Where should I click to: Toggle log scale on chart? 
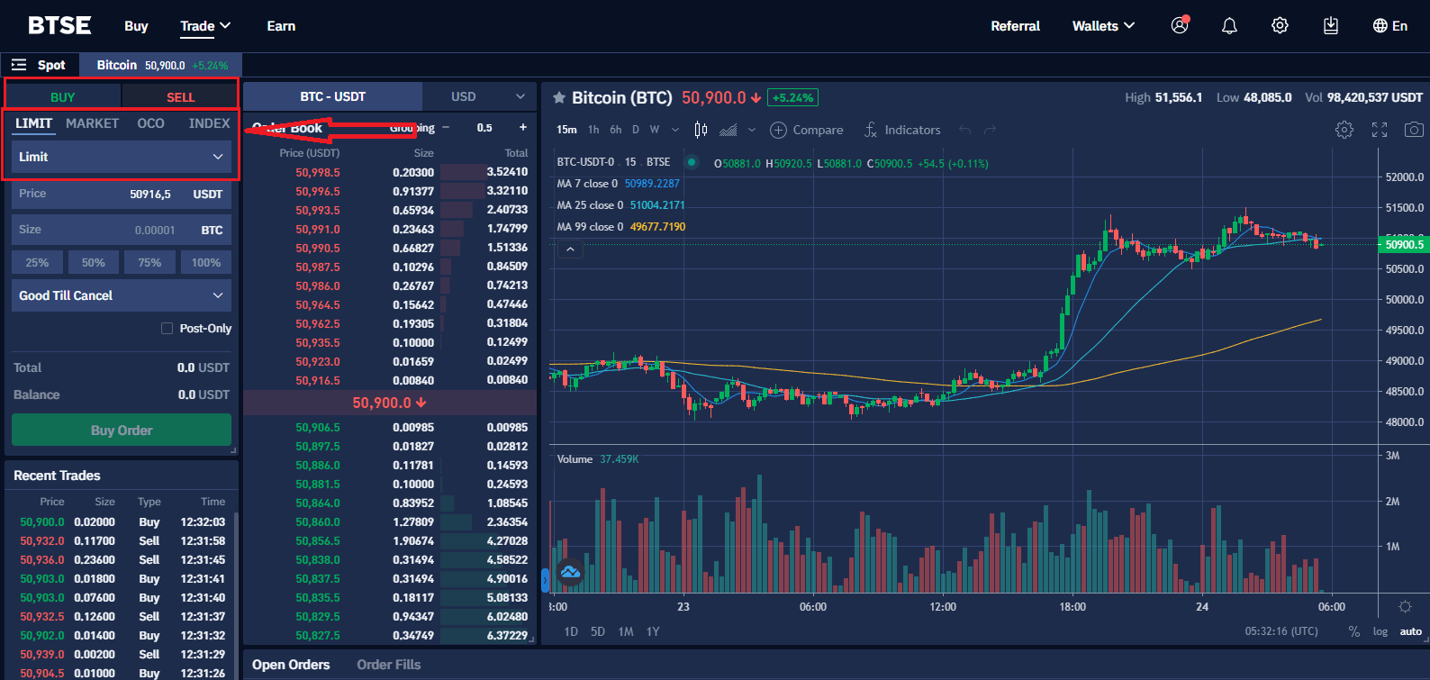[x=1380, y=631]
